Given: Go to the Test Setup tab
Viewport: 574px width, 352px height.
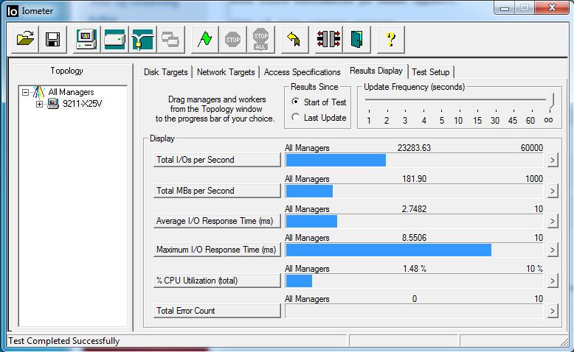Looking at the screenshot, I should click(x=431, y=72).
